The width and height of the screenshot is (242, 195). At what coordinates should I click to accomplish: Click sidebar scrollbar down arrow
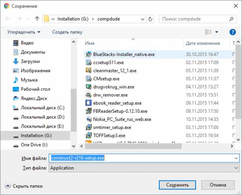(x=74, y=146)
